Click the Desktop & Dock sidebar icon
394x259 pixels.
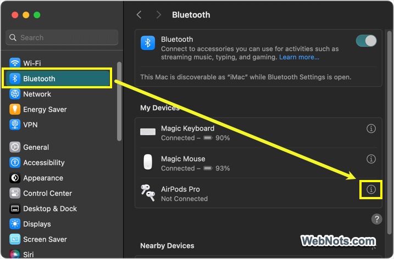pos(15,209)
